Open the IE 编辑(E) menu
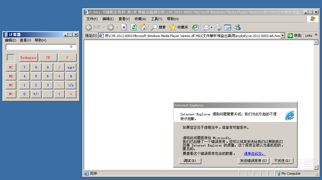Viewport: 322px width, 180px height. pos(108,19)
